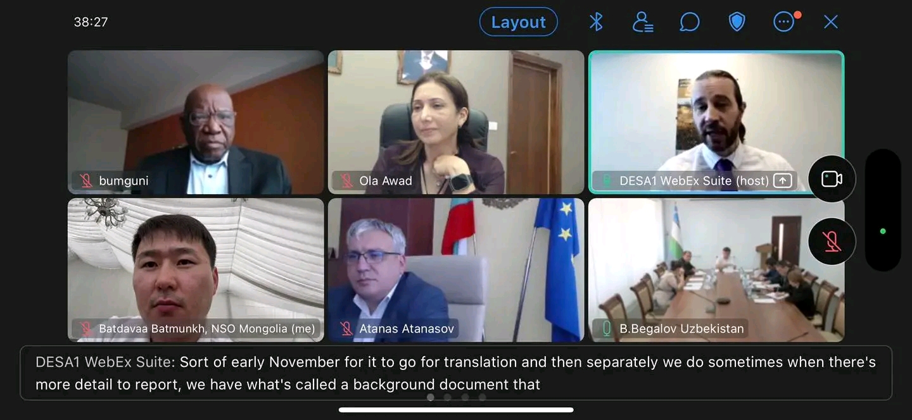912x420 pixels.
Task: Tap the share indicator beside DESA1 host
Action: [x=783, y=181]
